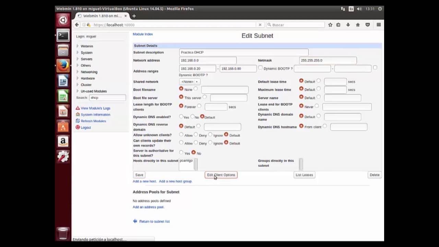The image size is (439, 247).
Task: Bookmark this page with star icon
Action: coord(330,25)
